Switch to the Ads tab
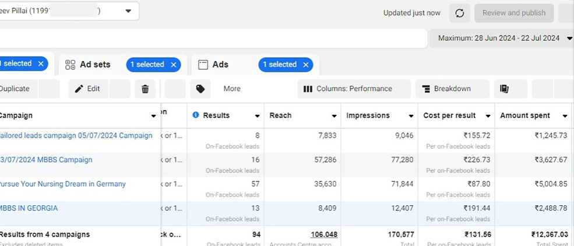Screen dimensions: 574x246 coord(220,65)
